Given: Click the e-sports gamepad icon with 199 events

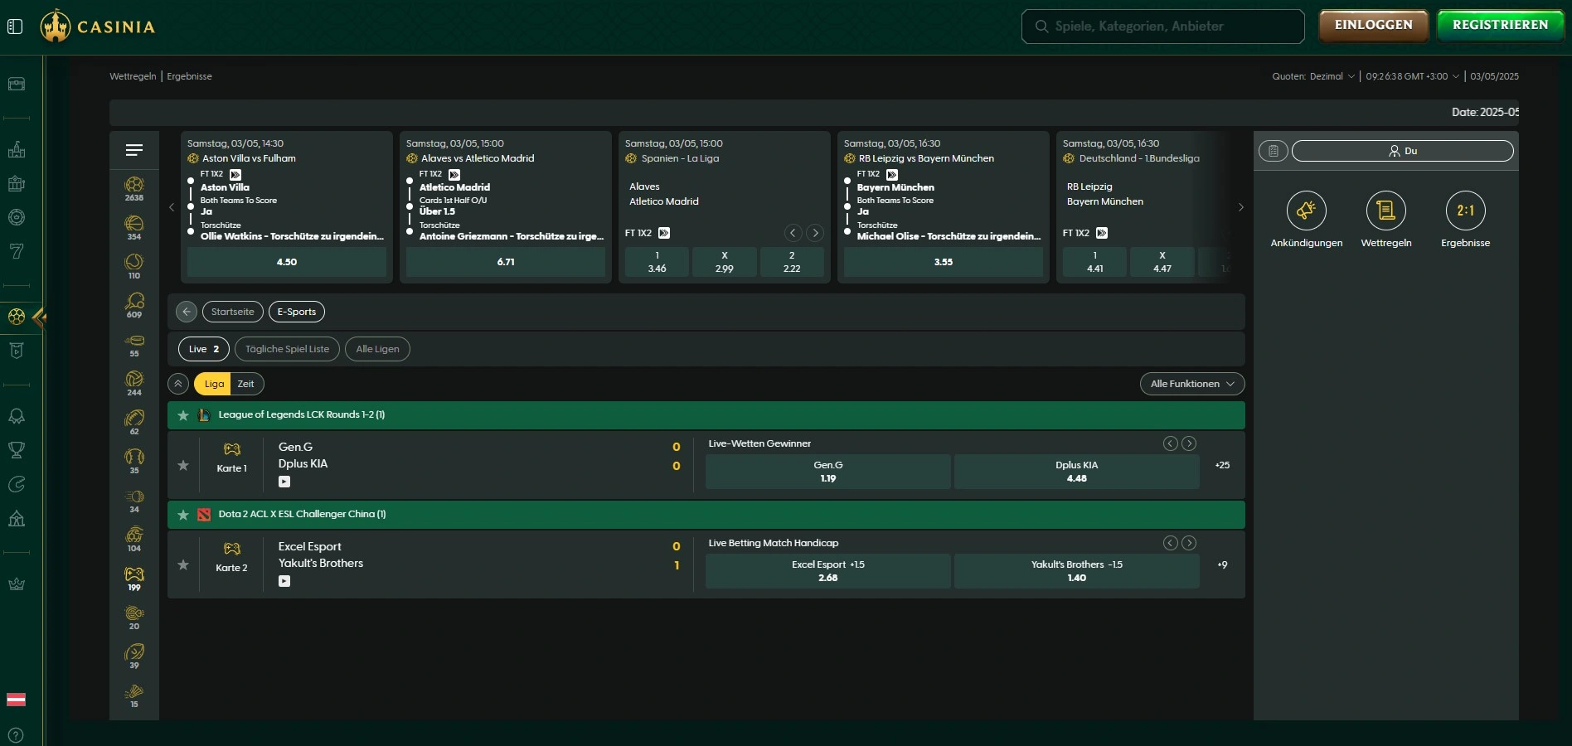Looking at the screenshot, I should (x=134, y=578).
